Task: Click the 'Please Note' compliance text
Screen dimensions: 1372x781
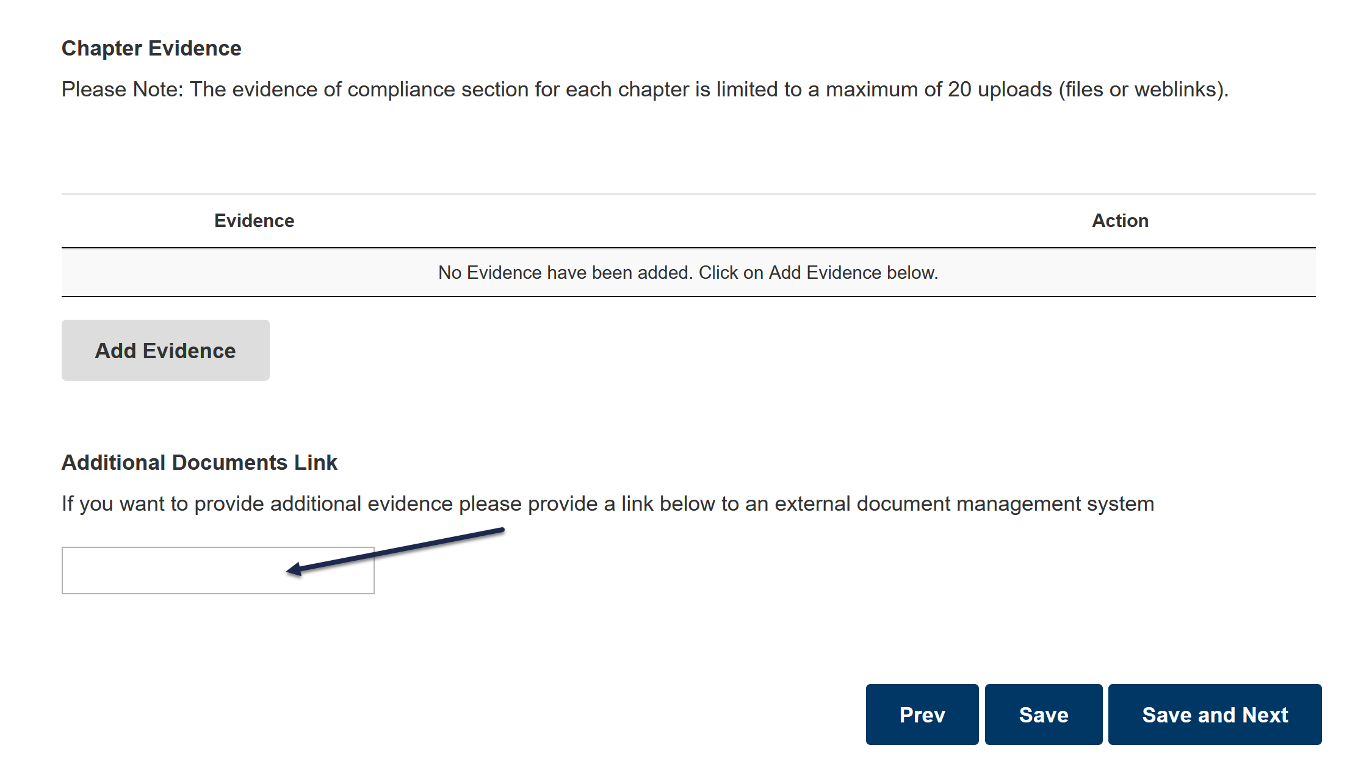Action: tap(644, 89)
